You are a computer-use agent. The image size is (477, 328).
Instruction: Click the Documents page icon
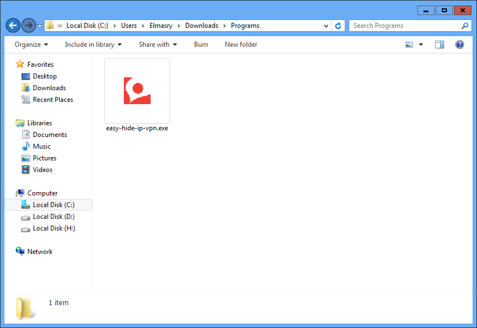pos(26,134)
